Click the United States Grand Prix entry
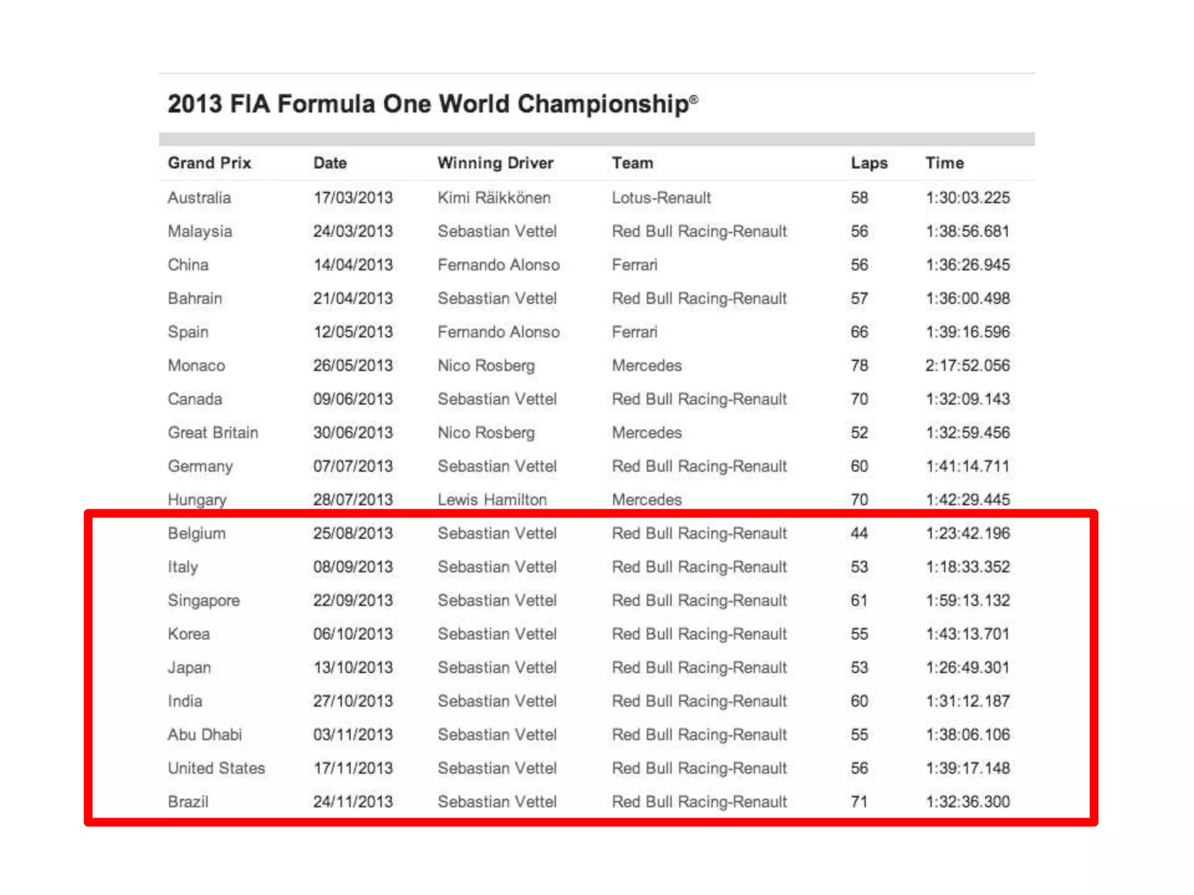Screen dimensions: 1194x895 click(x=216, y=768)
